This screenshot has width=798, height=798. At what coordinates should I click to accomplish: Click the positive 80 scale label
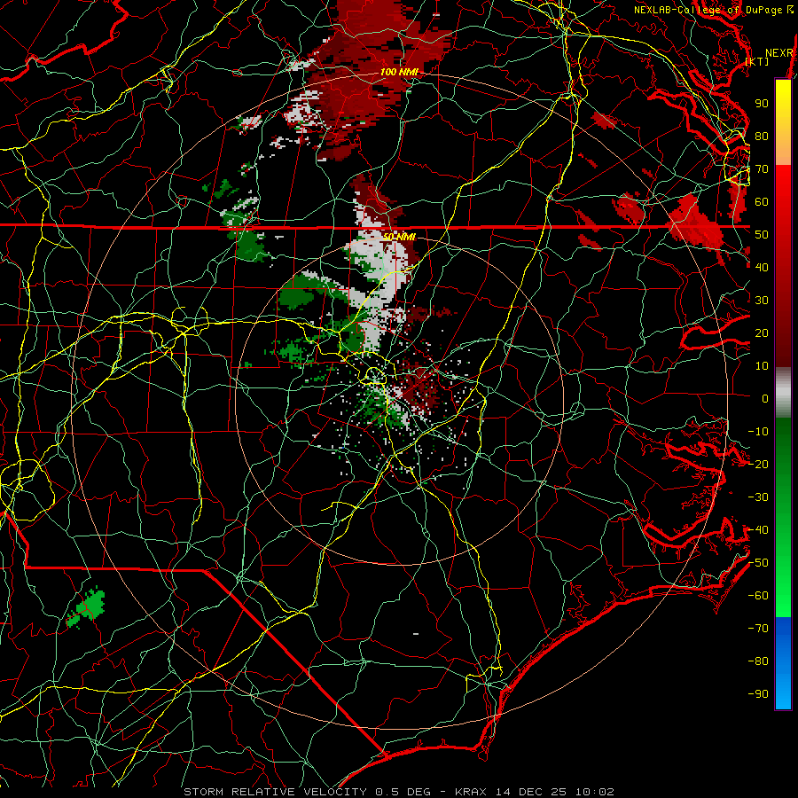tap(762, 136)
